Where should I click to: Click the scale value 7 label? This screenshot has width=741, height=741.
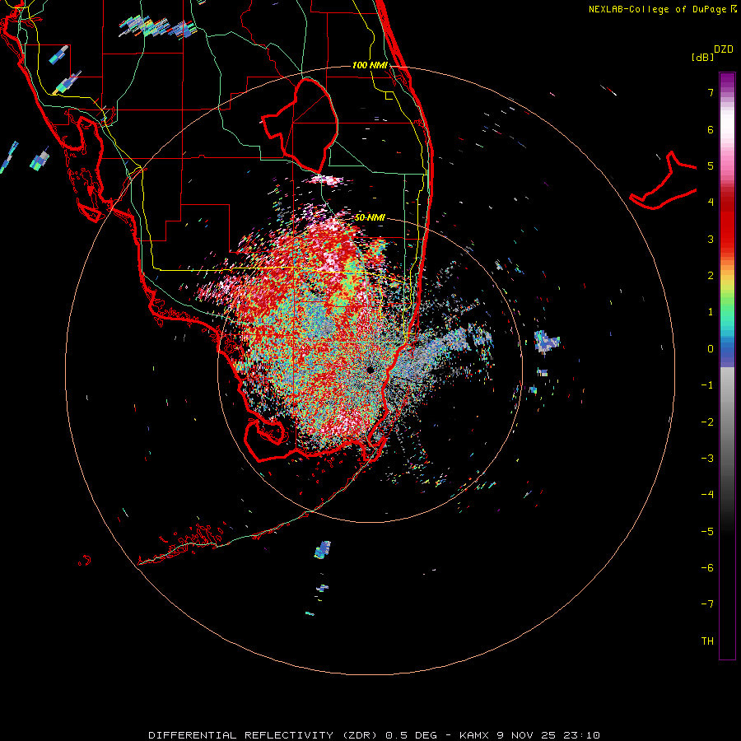pyautogui.click(x=711, y=92)
